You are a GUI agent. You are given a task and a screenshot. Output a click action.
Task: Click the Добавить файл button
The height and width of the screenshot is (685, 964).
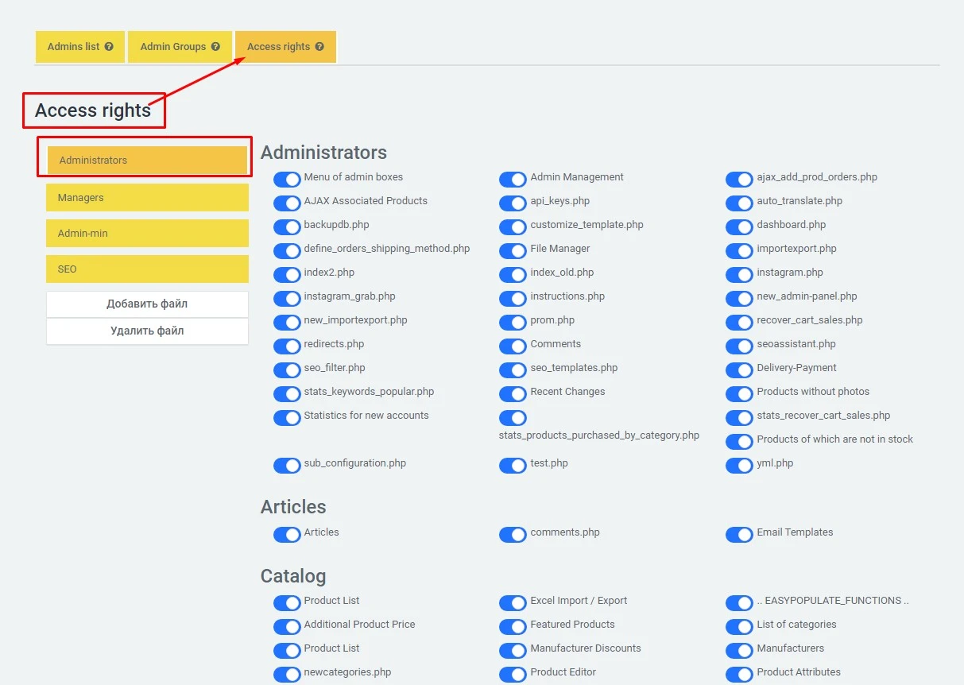146,304
